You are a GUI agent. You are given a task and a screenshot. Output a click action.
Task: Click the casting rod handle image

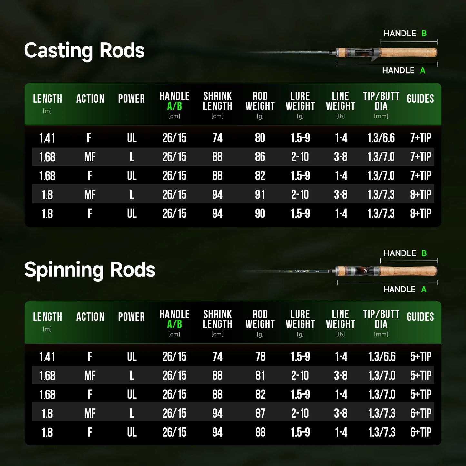[386, 52]
